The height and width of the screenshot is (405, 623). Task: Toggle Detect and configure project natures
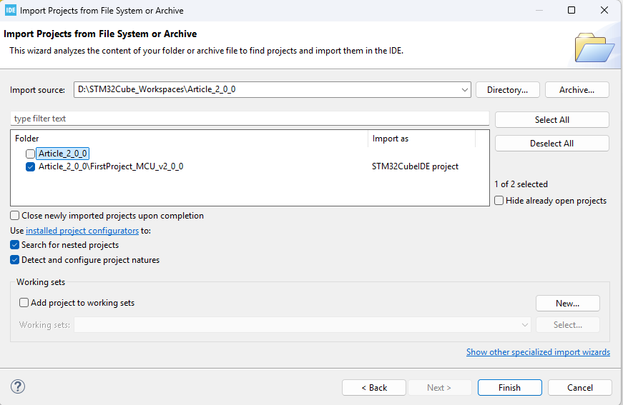(x=15, y=260)
